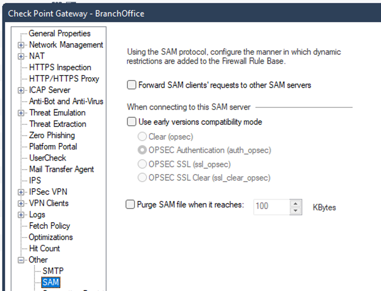Select IPSec VPN in the tree
The height and width of the screenshot is (291, 381).
pos(48,192)
